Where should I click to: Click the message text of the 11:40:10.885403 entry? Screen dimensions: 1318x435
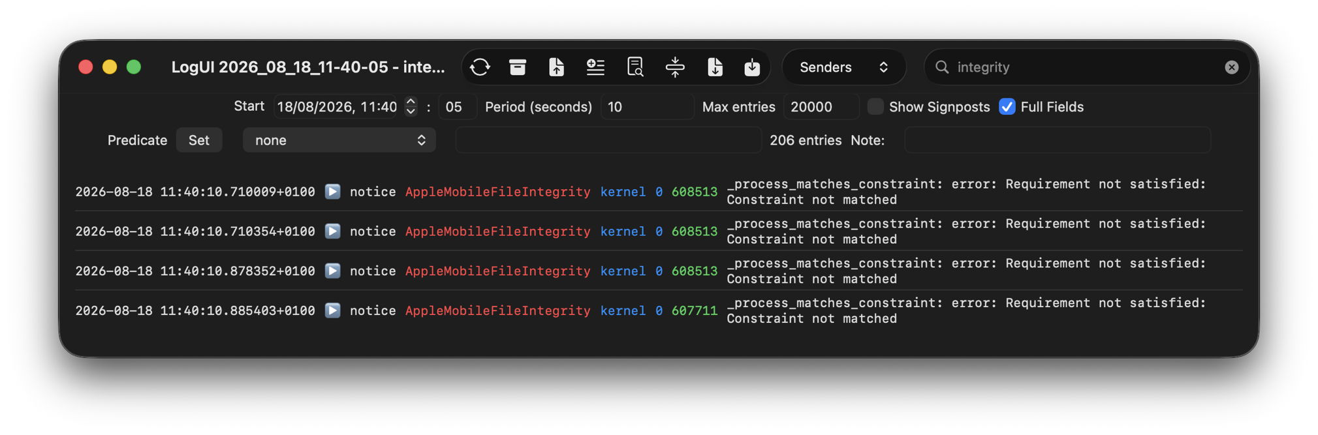point(966,310)
